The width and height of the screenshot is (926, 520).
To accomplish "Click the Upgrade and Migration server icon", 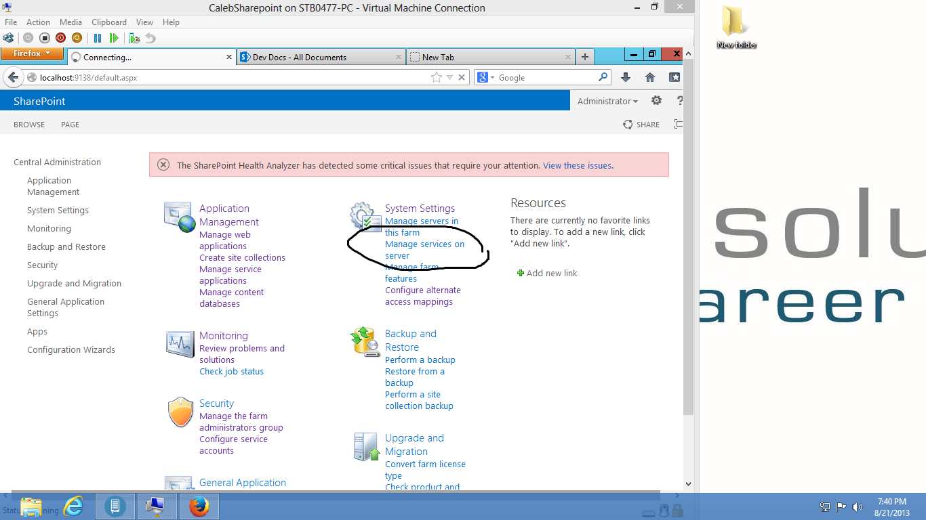I will [x=367, y=447].
